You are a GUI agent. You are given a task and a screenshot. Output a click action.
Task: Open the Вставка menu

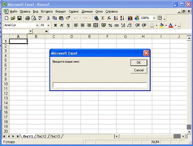pos(47,12)
